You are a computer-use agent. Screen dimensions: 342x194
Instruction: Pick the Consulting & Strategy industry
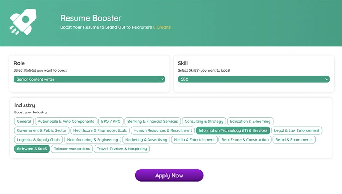(x=204, y=121)
